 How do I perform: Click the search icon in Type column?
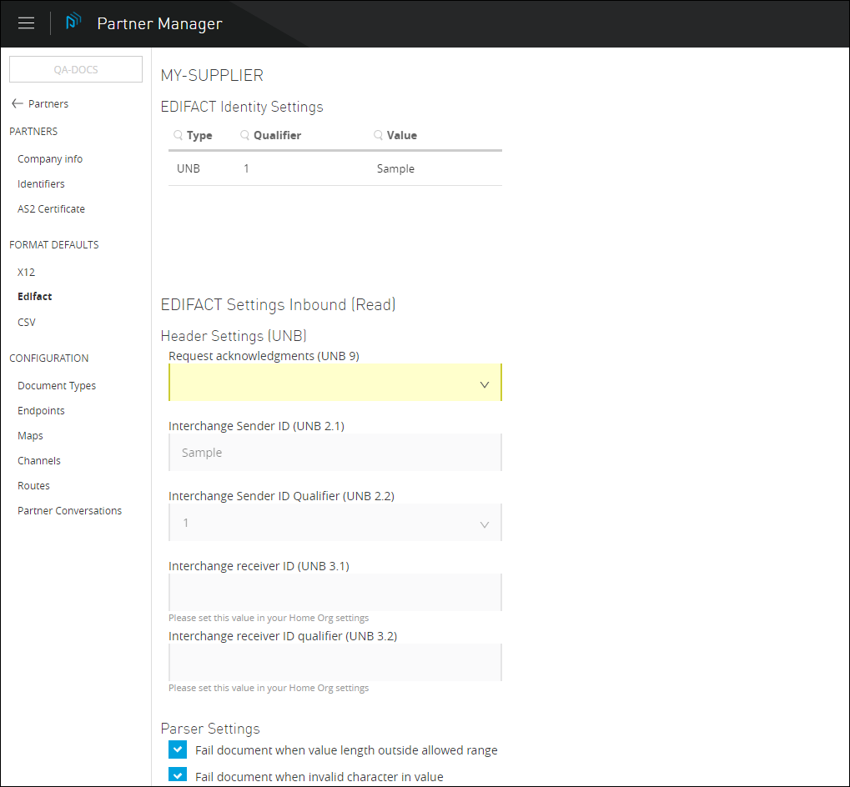pyautogui.click(x=178, y=135)
